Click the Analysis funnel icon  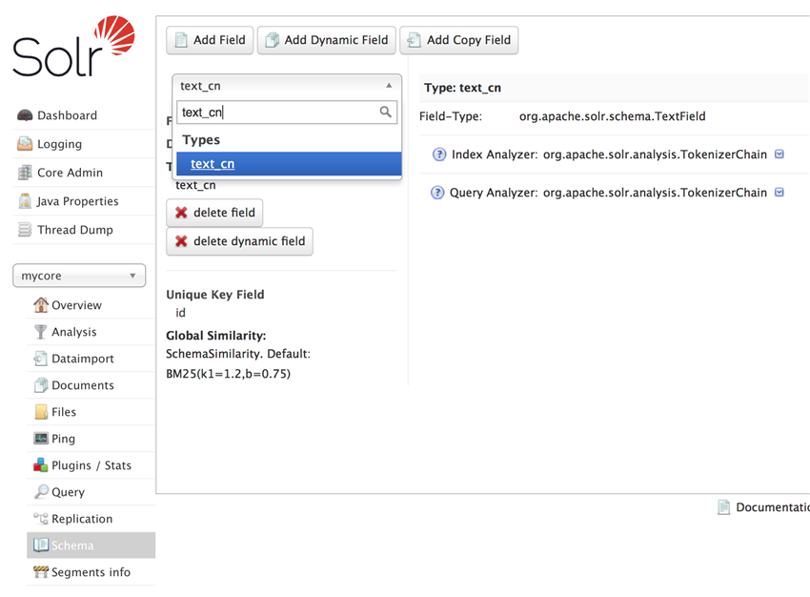tap(40, 332)
